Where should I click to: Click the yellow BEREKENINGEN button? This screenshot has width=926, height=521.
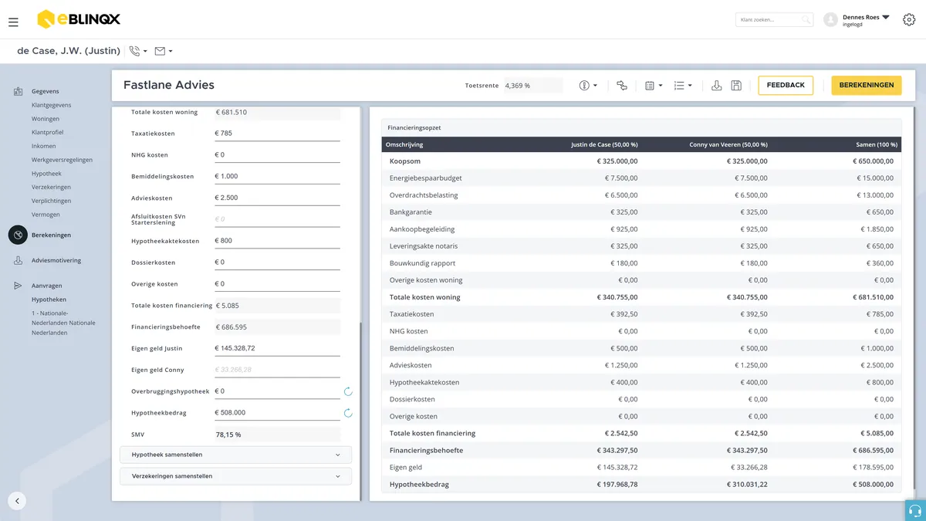(867, 85)
